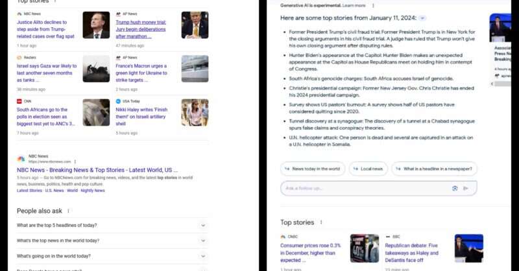
Task: Click the Justice Alito portrait thumbnail
Action: (x=96, y=25)
